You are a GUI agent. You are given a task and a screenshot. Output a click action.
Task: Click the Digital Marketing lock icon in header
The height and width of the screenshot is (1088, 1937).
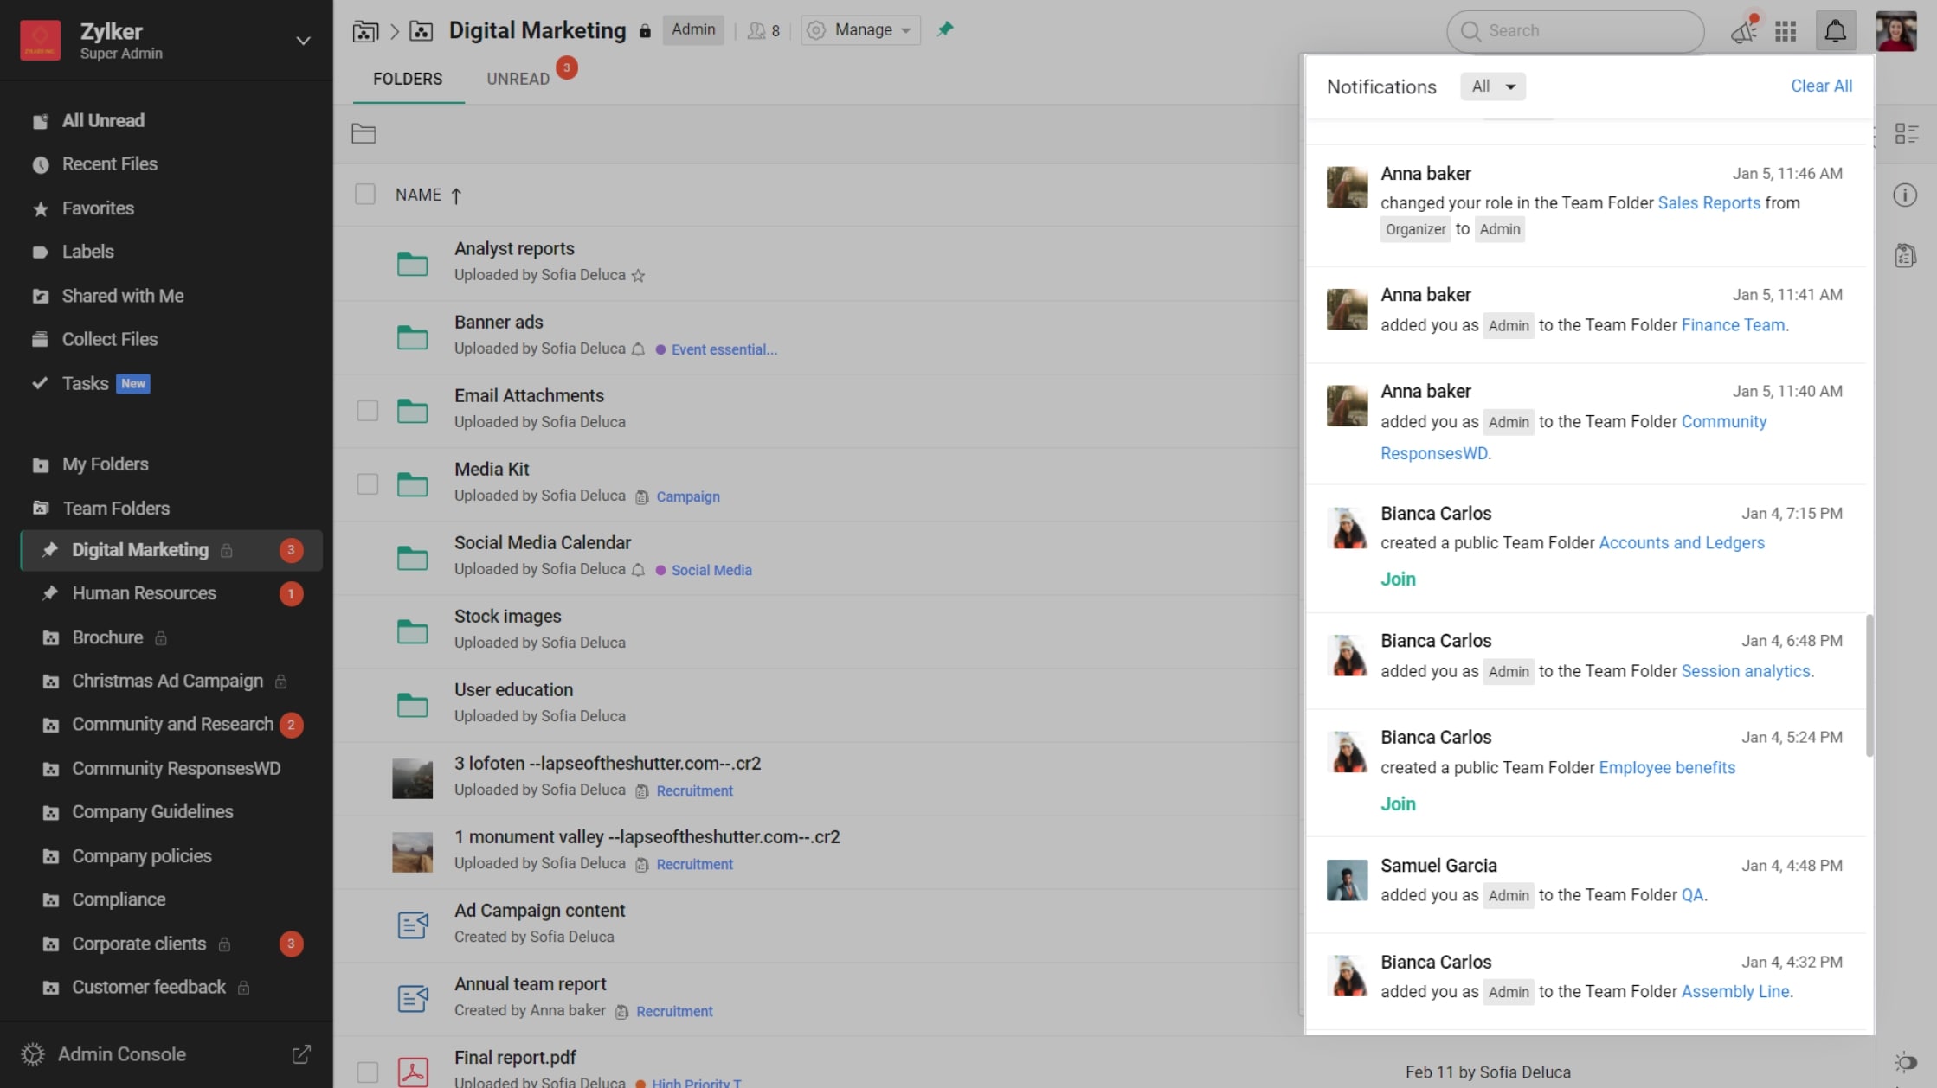[645, 31]
